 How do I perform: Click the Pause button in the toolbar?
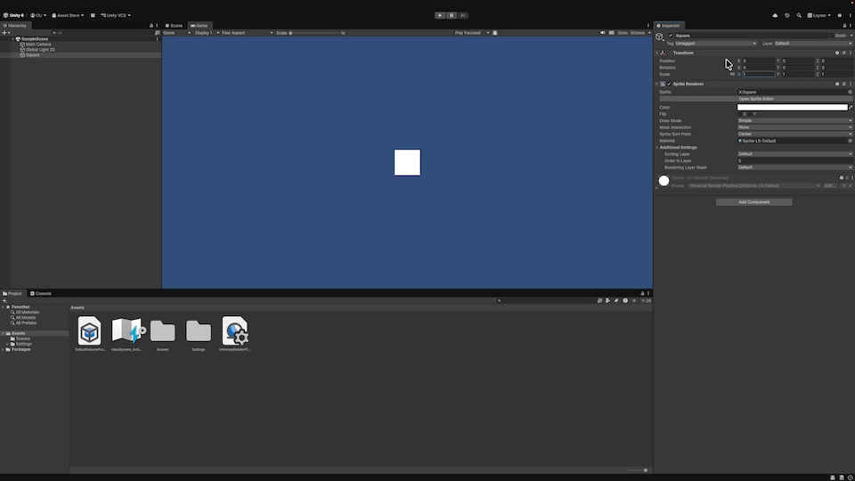(451, 15)
